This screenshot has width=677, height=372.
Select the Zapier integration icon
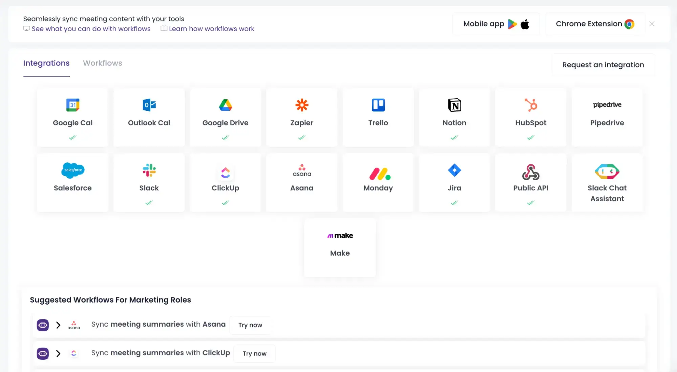[x=301, y=105]
